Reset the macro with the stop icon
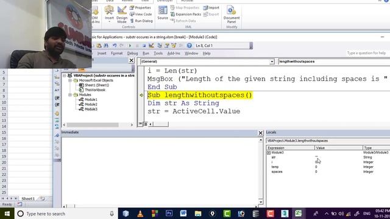This screenshot has width=390, height=219. click(x=144, y=46)
